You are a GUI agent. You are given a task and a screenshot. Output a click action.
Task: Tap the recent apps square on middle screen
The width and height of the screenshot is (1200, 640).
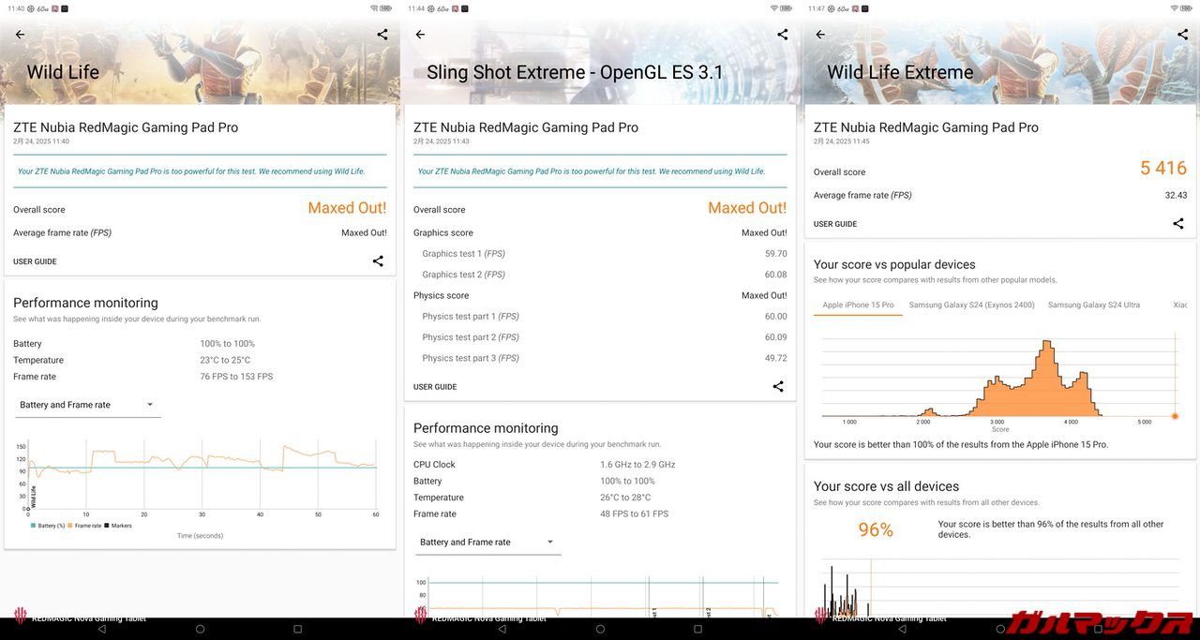[x=697, y=629]
